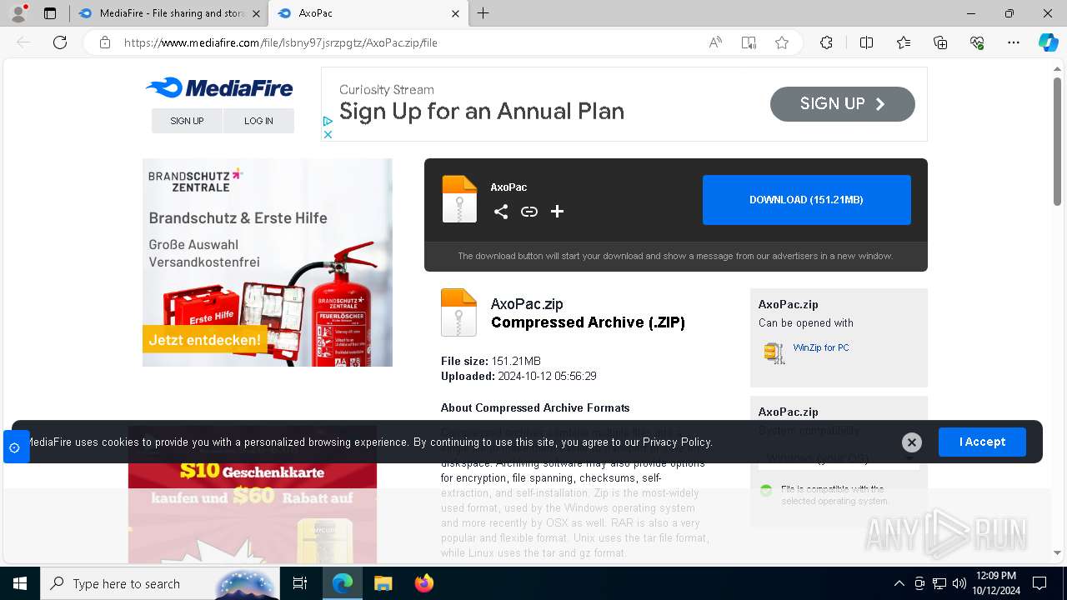1067x600 pixels.
Task: Click the share icon under AxoPac
Action: pos(500,212)
